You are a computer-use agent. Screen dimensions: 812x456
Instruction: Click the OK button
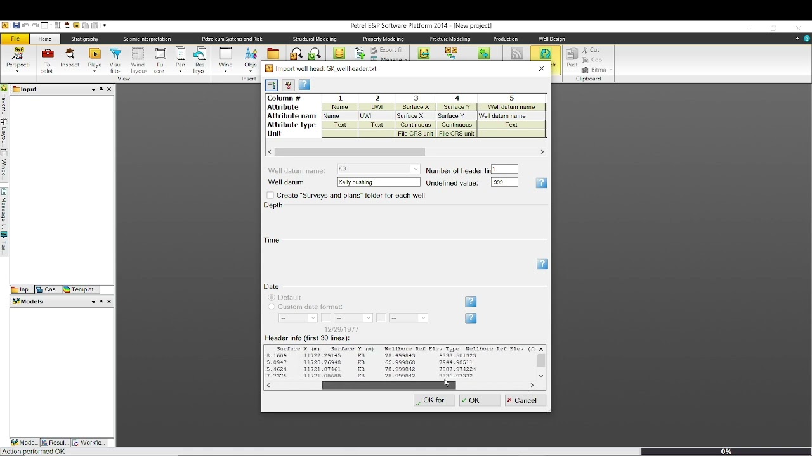(x=480, y=400)
